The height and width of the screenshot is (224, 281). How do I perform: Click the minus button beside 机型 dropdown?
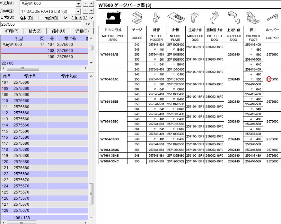pos(85,4)
